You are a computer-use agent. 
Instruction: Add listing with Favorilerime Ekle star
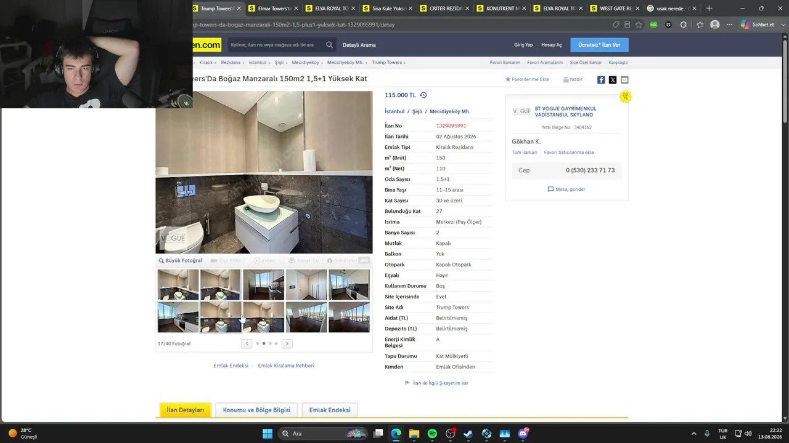(527, 79)
